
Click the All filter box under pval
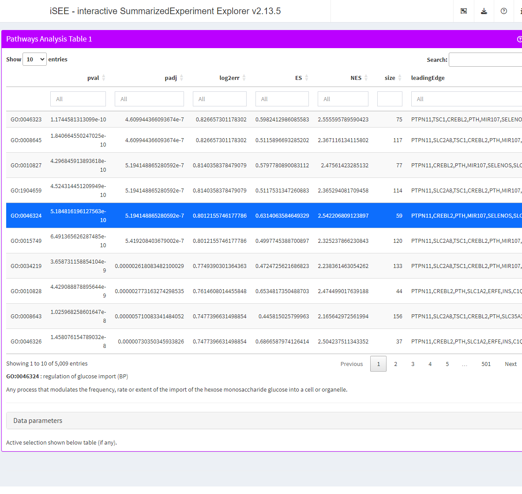tap(78, 98)
